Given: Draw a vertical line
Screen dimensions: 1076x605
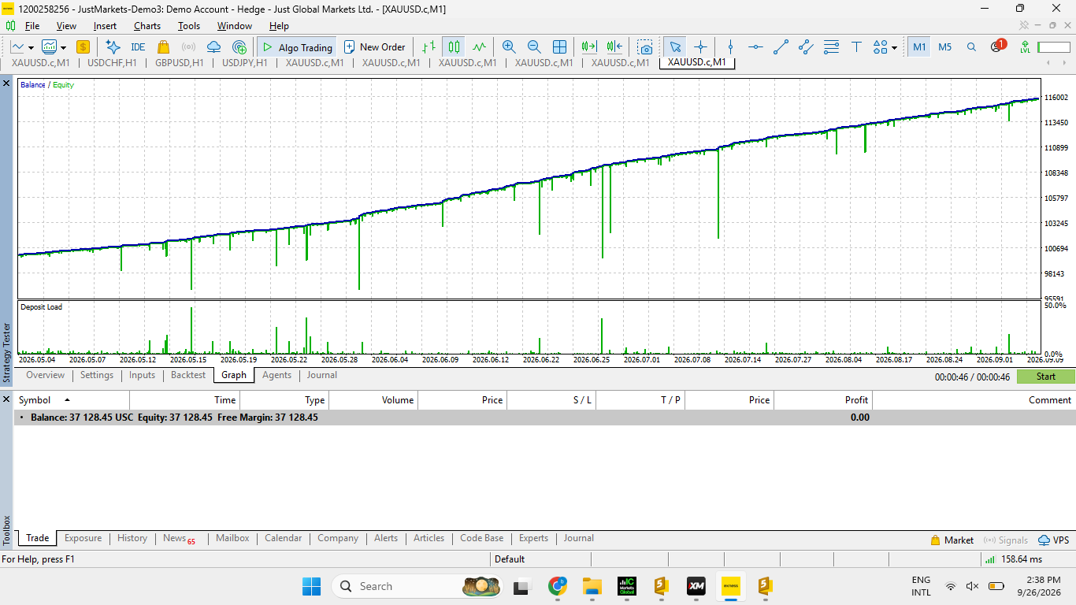Looking at the screenshot, I should (730, 47).
